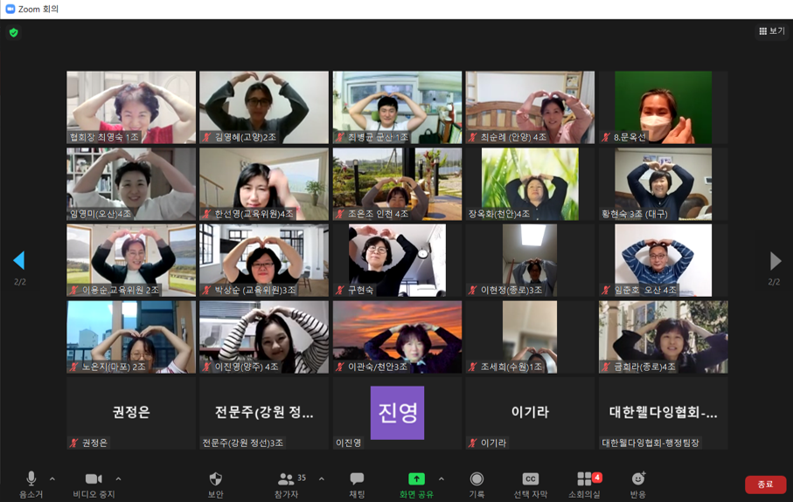Expand share options arrow beside 화면 공유
This screenshot has width=793, height=502.
click(x=441, y=478)
